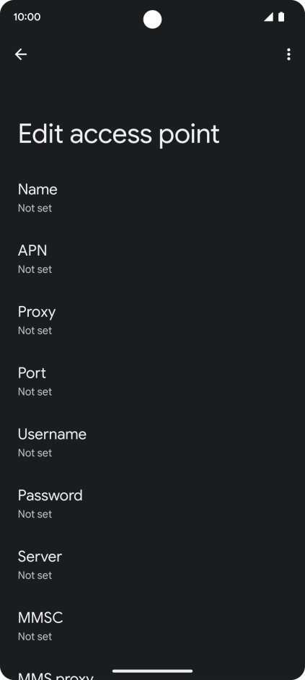Image resolution: width=305 pixels, height=680 pixels.
Task: Tap 'Not set' under APN
Action: tap(35, 269)
